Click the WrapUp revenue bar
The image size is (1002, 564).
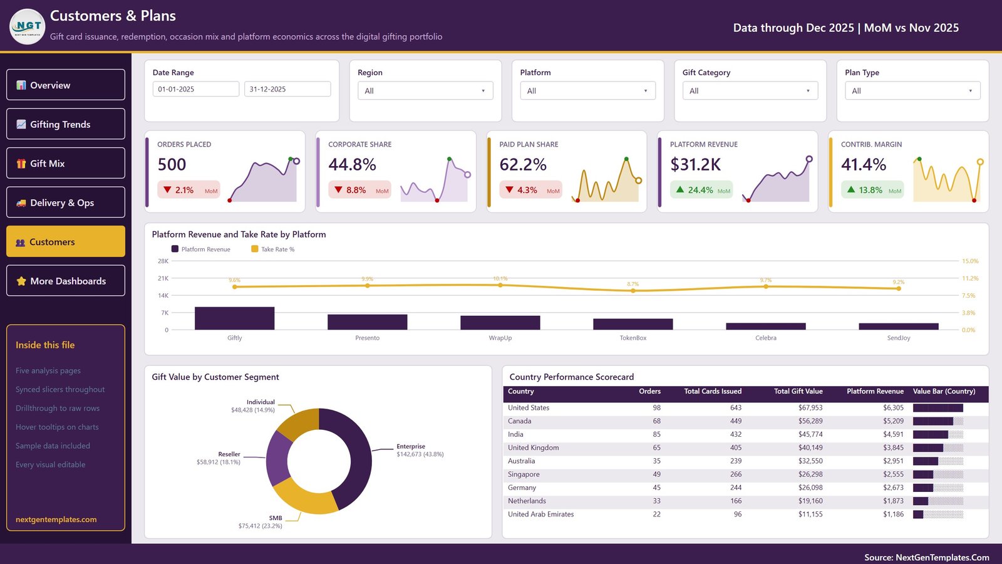click(x=500, y=323)
